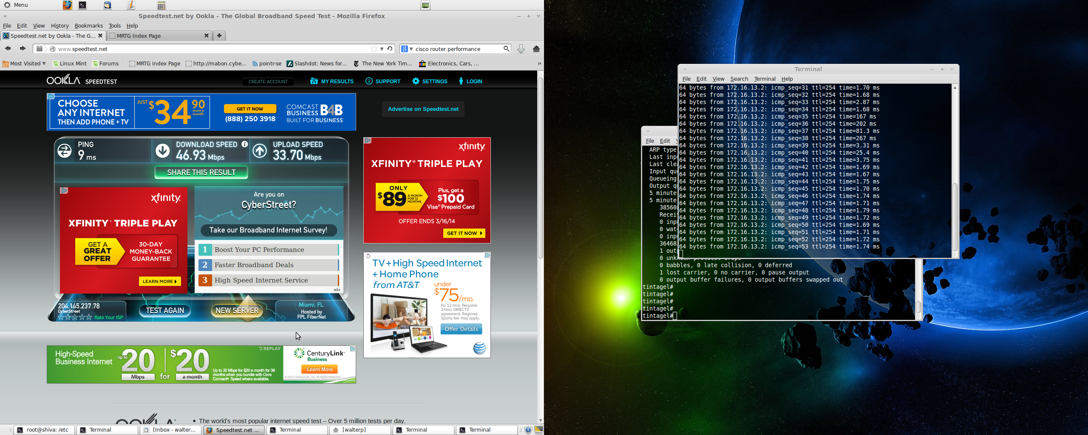
Task: Open the Firefox downloads arrow icon
Action: (521, 49)
